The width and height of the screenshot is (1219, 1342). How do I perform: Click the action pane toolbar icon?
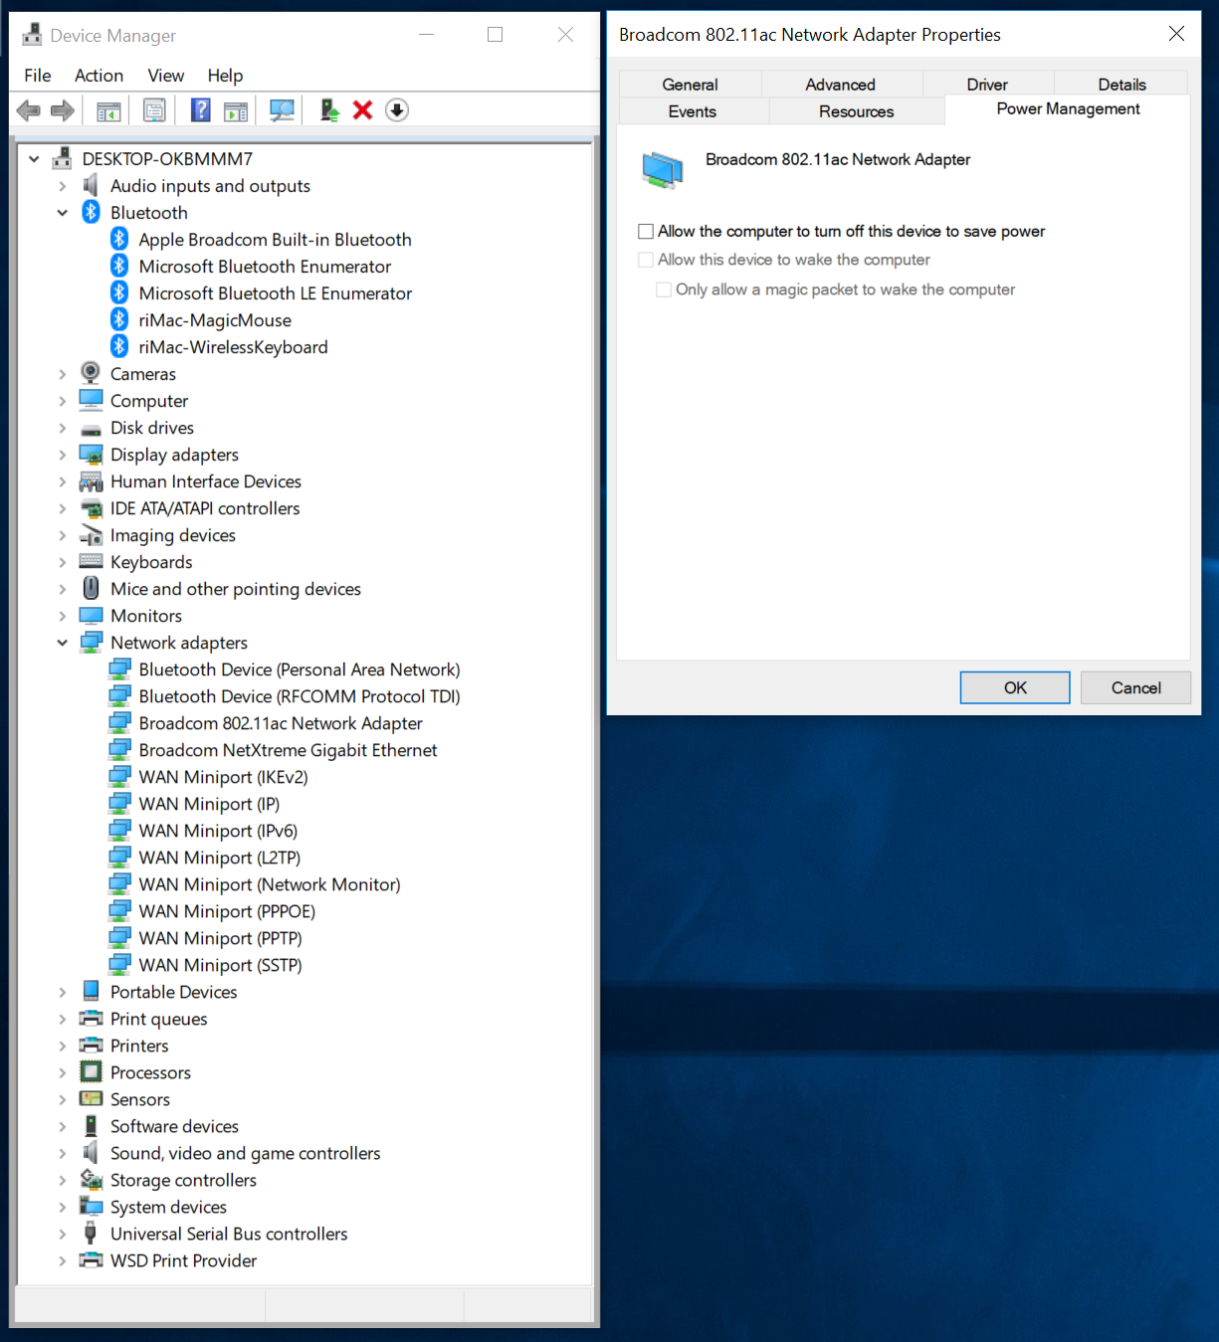pos(236,110)
